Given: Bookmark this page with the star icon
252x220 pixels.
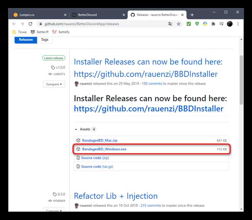Looking at the screenshot, I should [178, 24].
